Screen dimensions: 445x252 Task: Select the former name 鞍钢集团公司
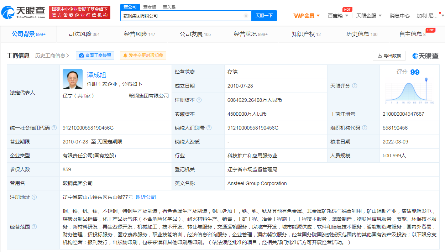78,183
